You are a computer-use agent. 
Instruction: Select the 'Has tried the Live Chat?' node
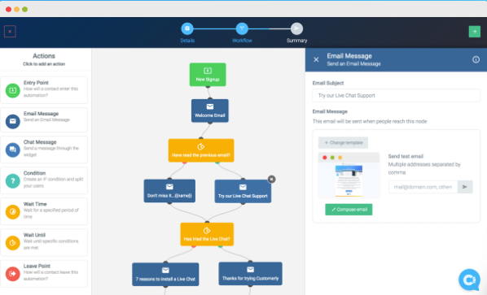[x=207, y=234]
